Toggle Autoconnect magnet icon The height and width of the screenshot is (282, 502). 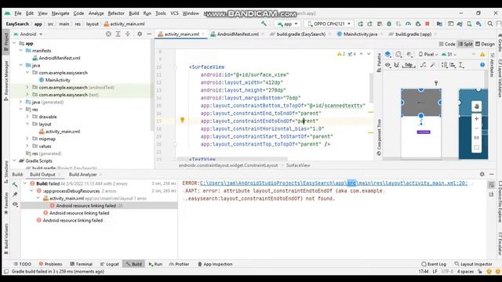[397, 65]
